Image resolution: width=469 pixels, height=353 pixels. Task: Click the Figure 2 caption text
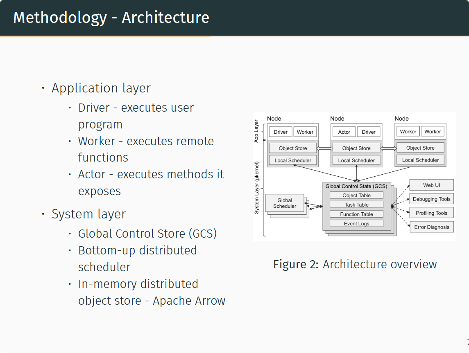point(355,264)
